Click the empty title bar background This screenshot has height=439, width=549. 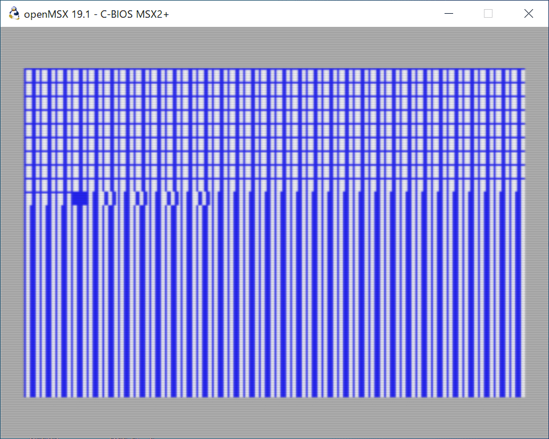(285, 13)
